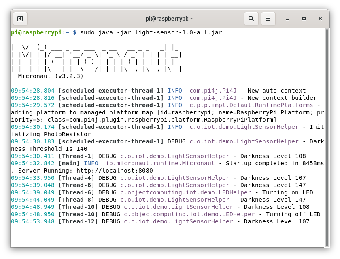The image size is (340, 259).
Task: Click text 'New auto context'
Action: pos(277,91)
